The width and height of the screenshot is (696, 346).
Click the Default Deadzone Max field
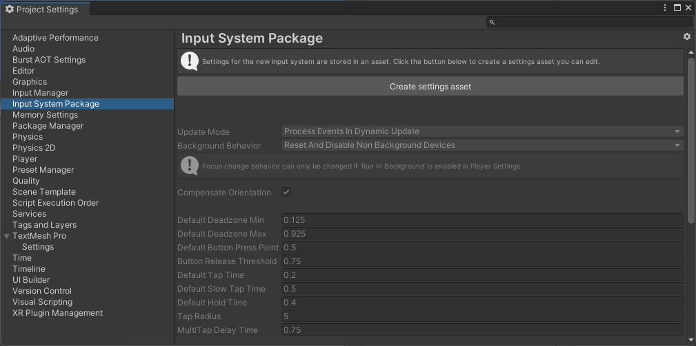[482, 234]
